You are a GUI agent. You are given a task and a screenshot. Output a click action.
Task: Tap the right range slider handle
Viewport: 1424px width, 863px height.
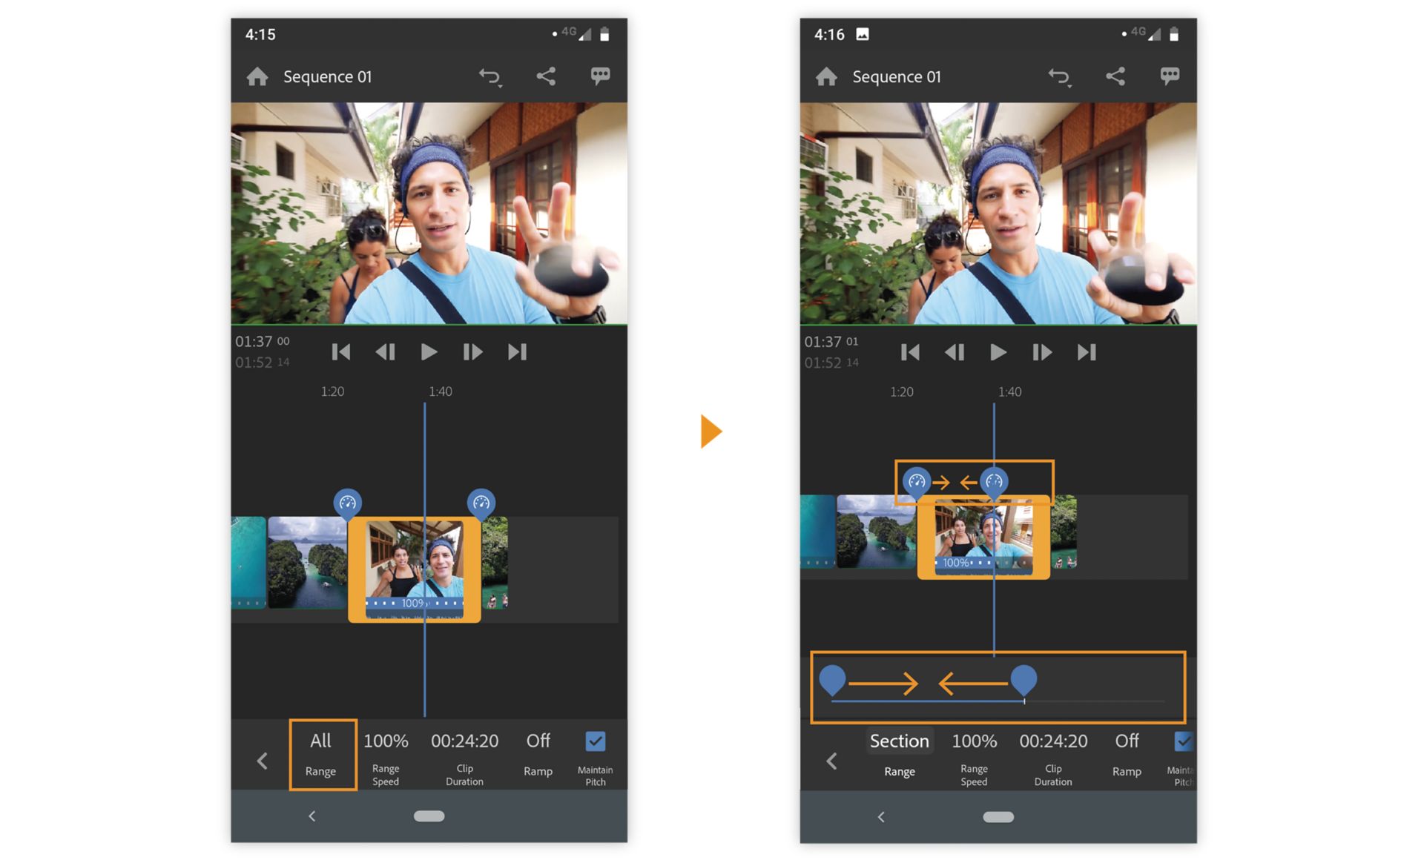click(1023, 679)
